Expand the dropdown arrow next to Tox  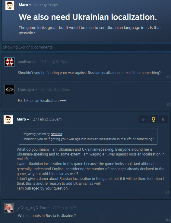pos(48,208)
